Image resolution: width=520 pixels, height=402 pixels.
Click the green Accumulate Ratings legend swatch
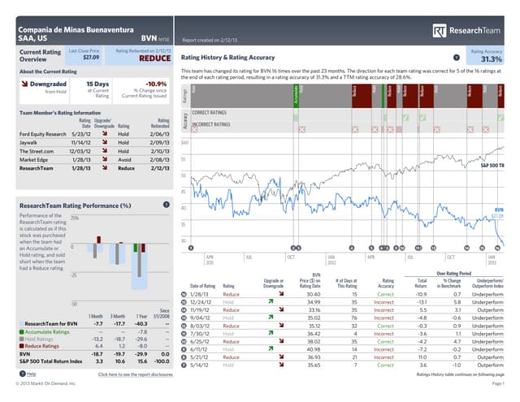click(x=22, y=331)
